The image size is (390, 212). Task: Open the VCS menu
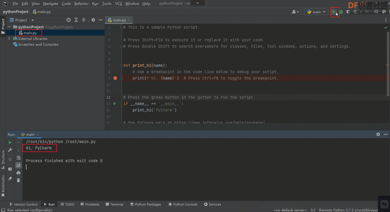118,4
